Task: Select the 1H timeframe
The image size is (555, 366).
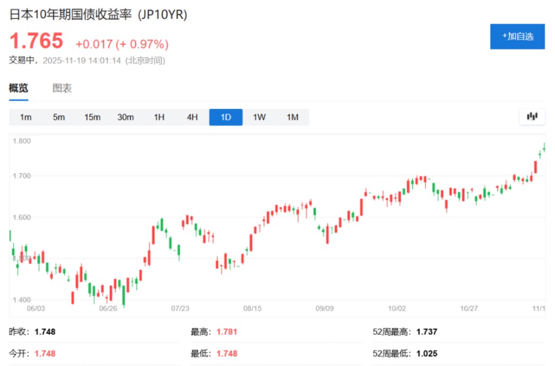Action: 159,117
